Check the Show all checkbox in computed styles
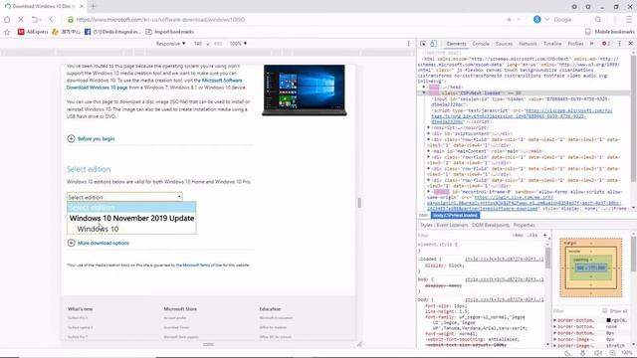 [x=605, y=311]
